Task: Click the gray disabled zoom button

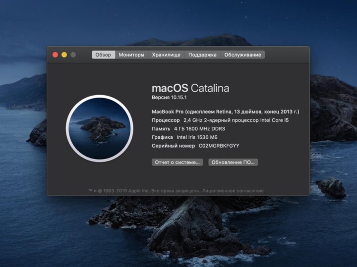Action: pos(73,55)
